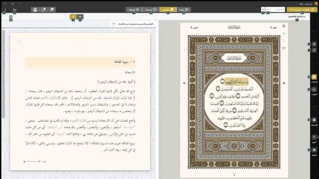This screenshot has width=319, height=179.
Task: Go to next page with the right arrow
Action: (x=283, y=83)
